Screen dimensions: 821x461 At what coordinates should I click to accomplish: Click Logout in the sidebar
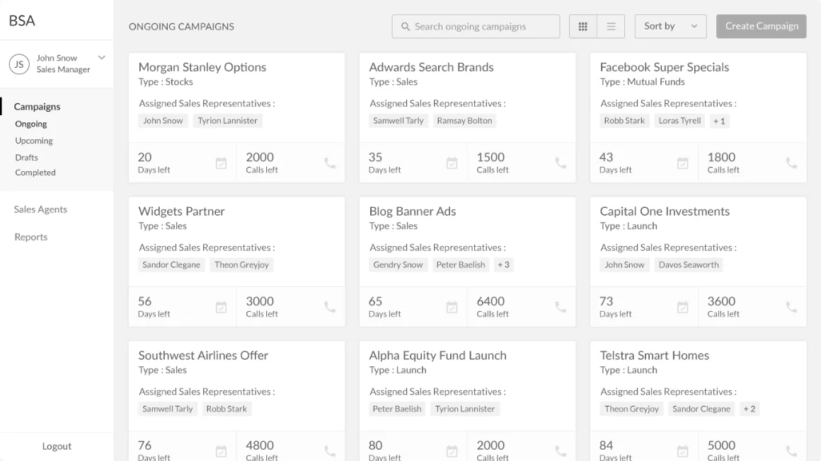pyautogui.click(x=57, y=446)
